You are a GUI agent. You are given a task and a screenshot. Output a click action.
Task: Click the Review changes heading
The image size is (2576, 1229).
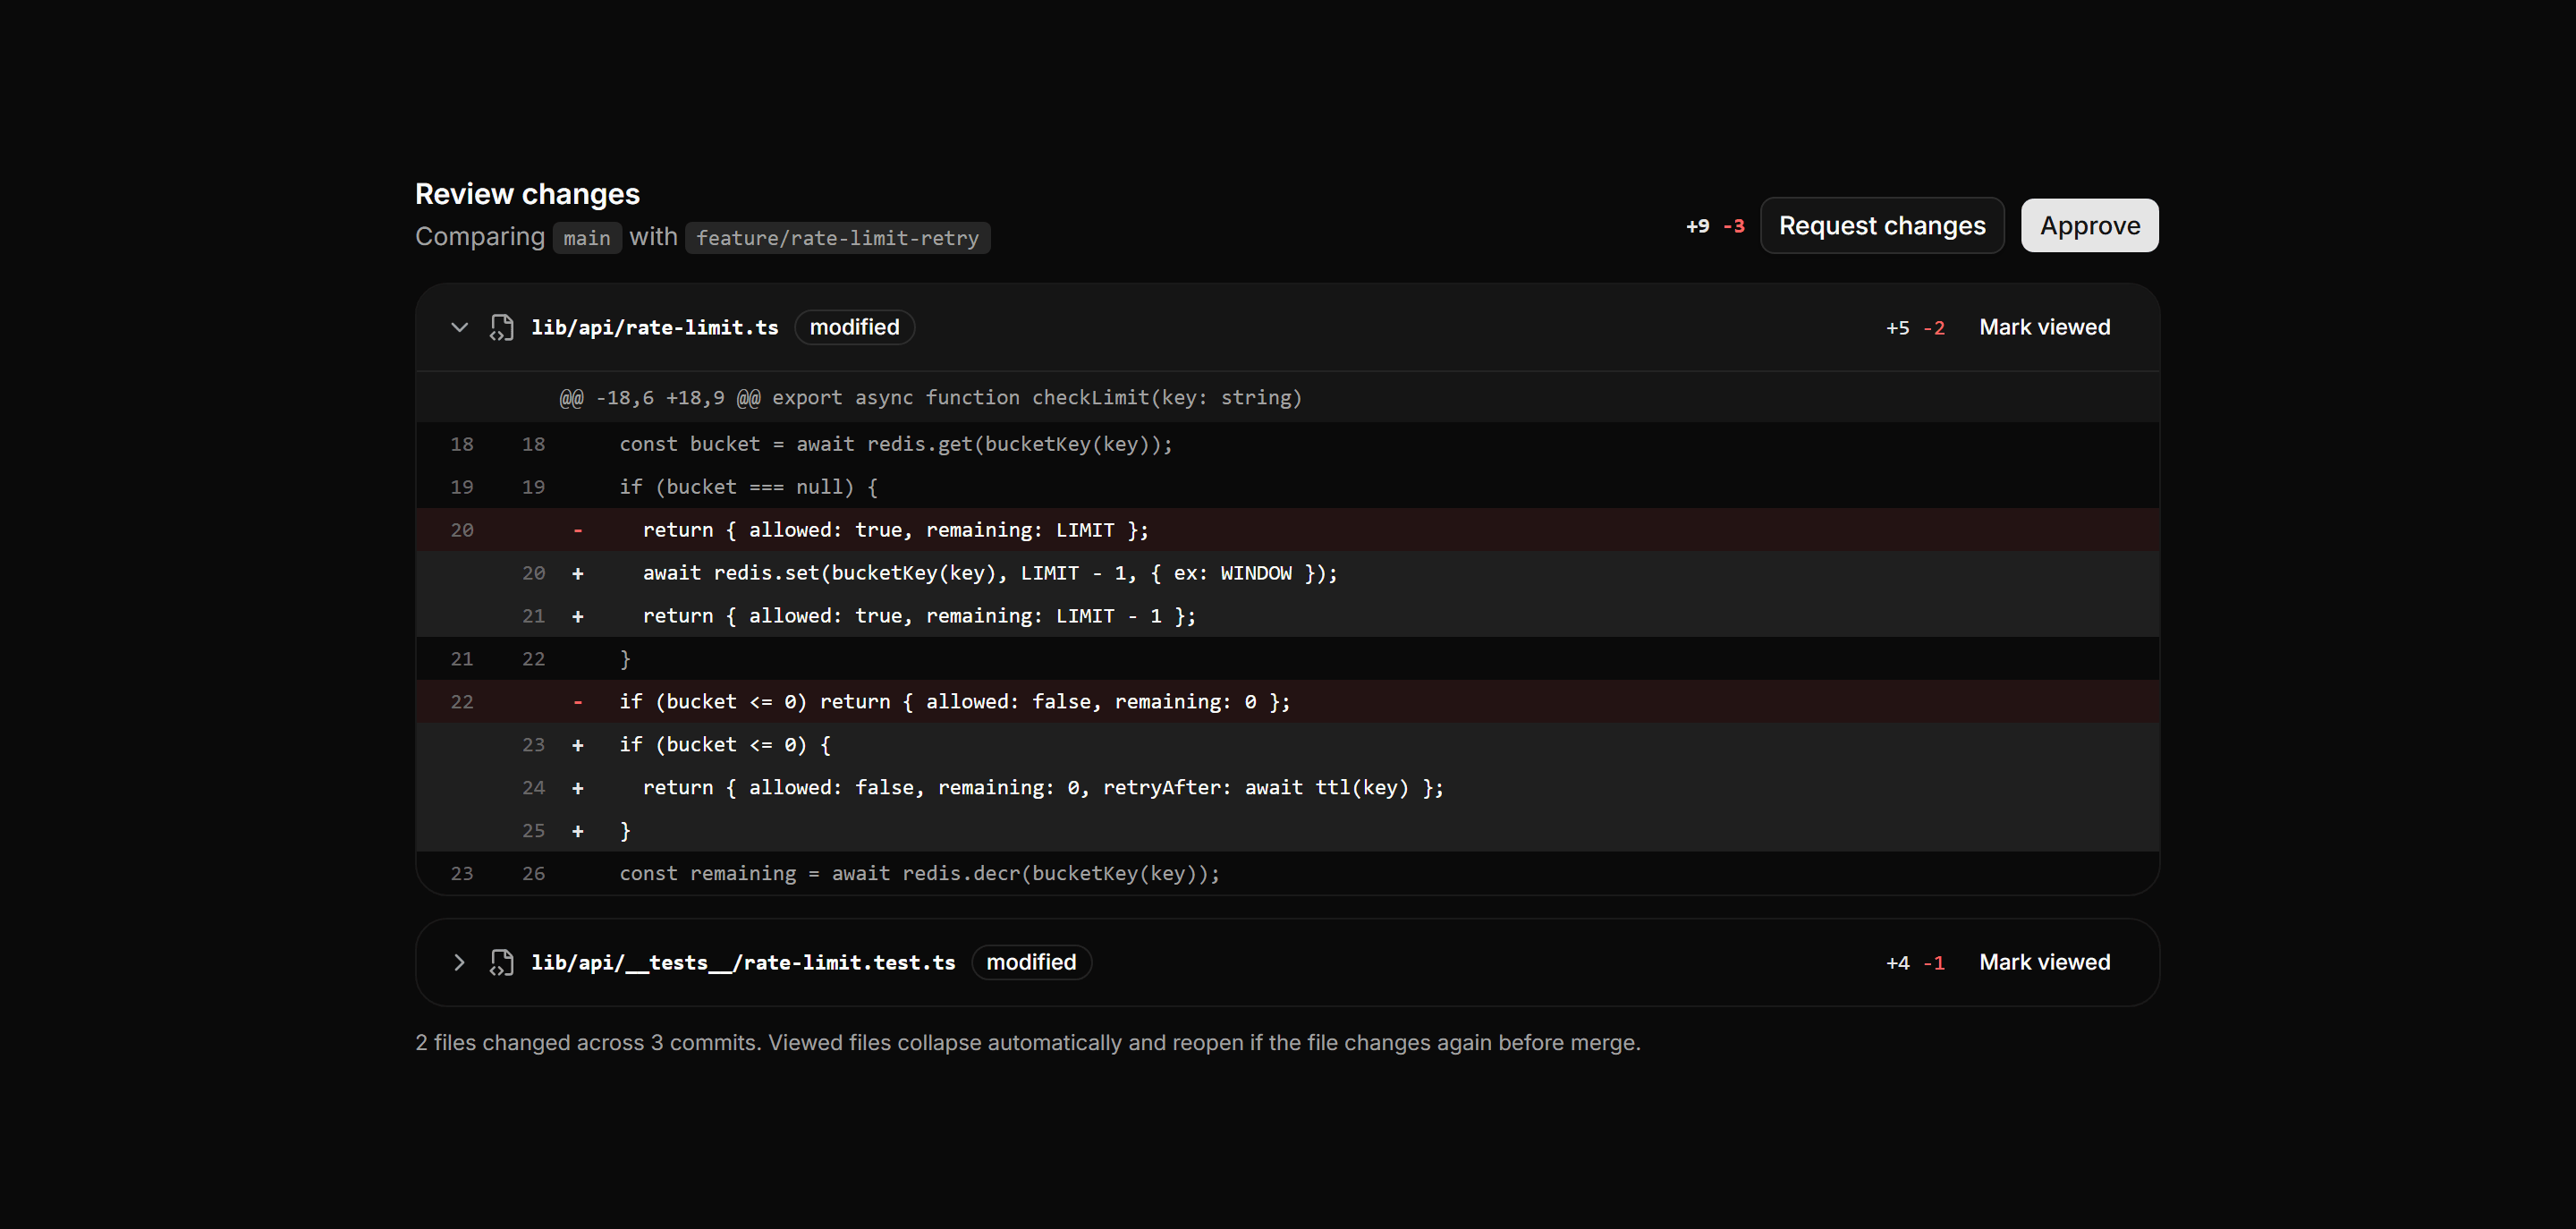pos(527,194)
